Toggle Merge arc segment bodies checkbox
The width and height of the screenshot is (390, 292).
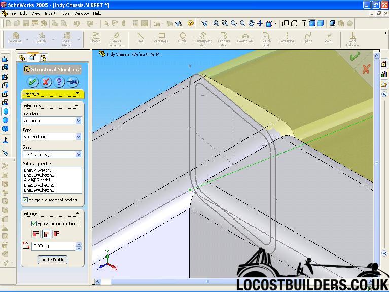click(25, 200)
